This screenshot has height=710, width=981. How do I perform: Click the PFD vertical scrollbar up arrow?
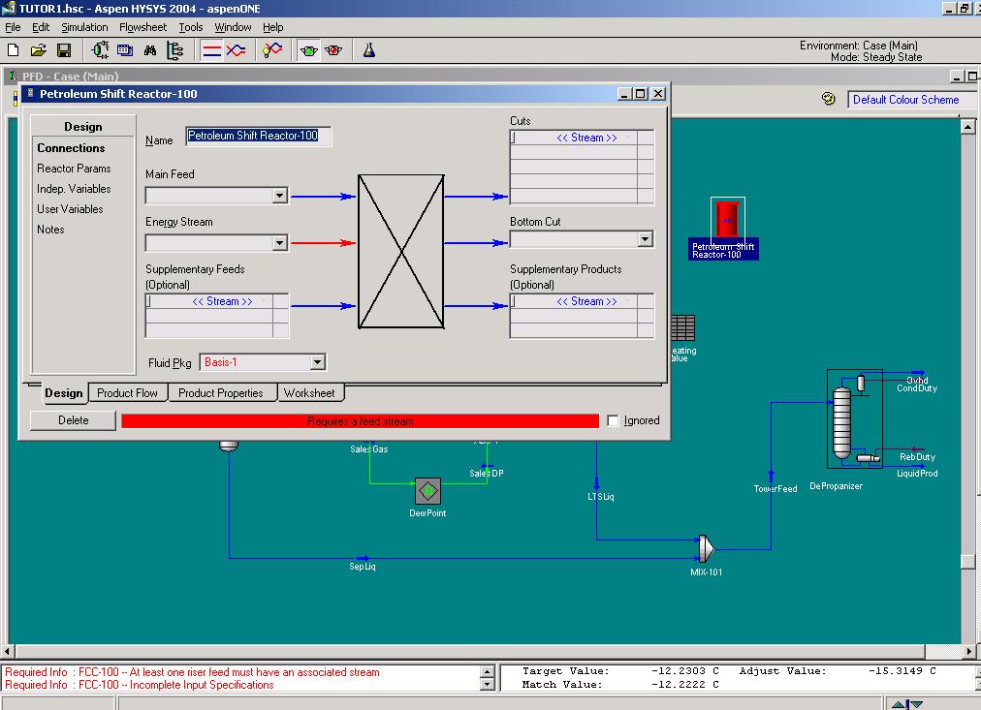(x=967, y=127)
